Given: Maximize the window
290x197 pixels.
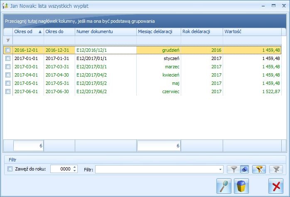Looking at the screenshot, I should [x=273, y=6].
